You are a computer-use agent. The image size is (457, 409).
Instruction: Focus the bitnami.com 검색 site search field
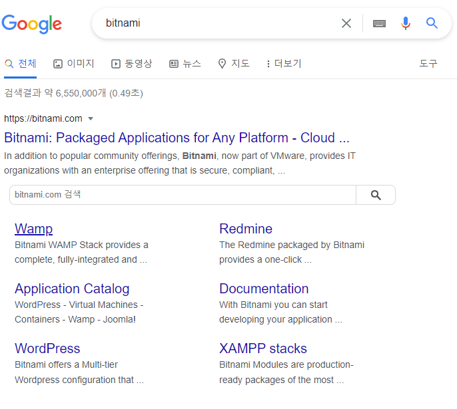pos(183,195)
